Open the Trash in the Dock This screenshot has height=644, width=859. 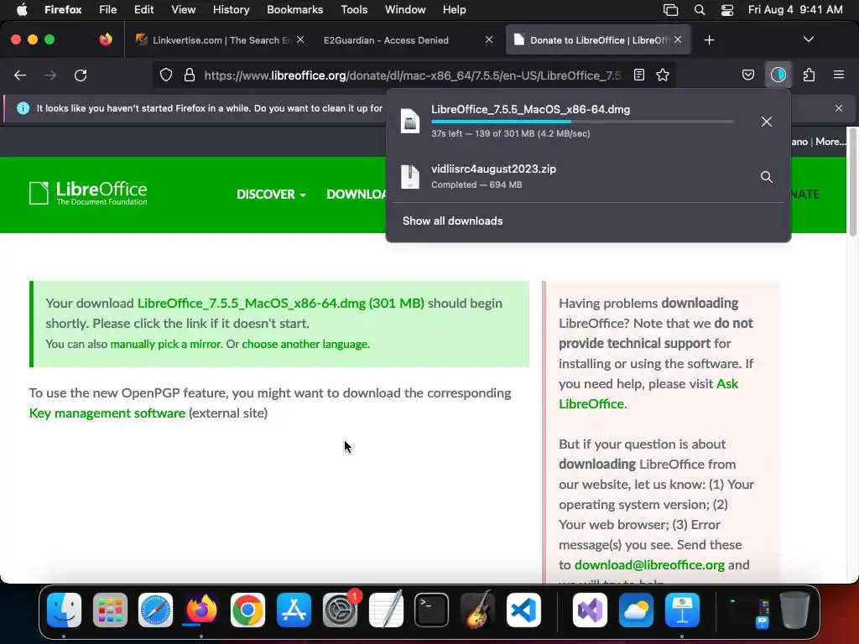[x=794, y=610]
